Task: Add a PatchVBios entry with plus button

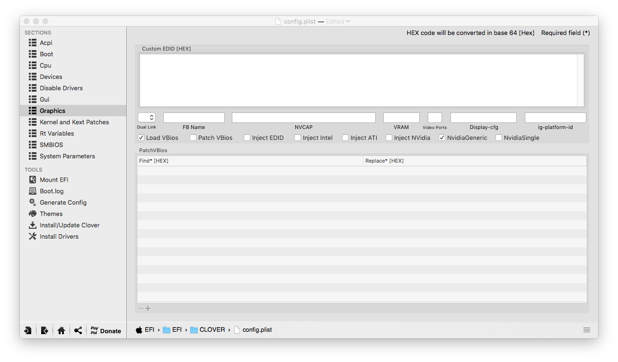Action: click(x=148, y=308)
